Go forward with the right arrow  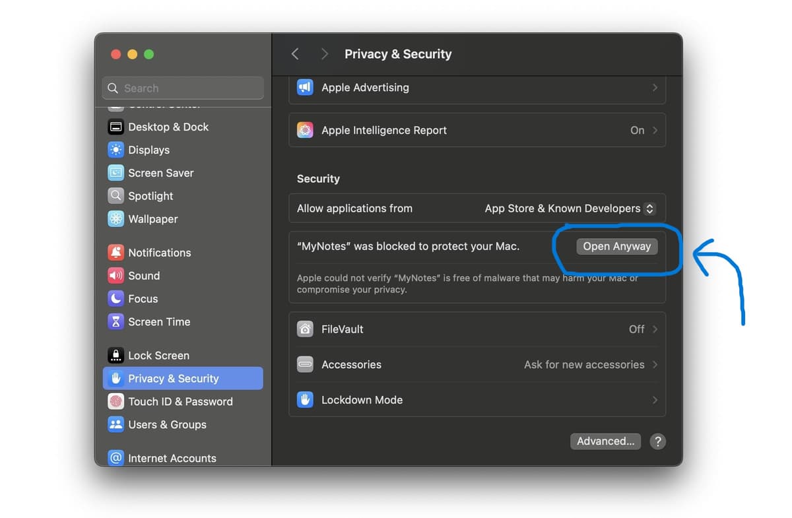[324, 54]
